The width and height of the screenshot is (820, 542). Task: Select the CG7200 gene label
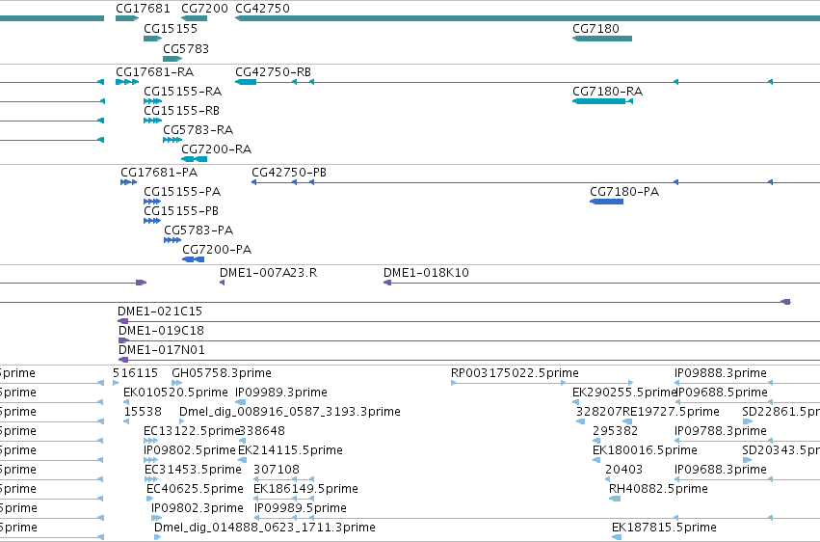point(204,9)
